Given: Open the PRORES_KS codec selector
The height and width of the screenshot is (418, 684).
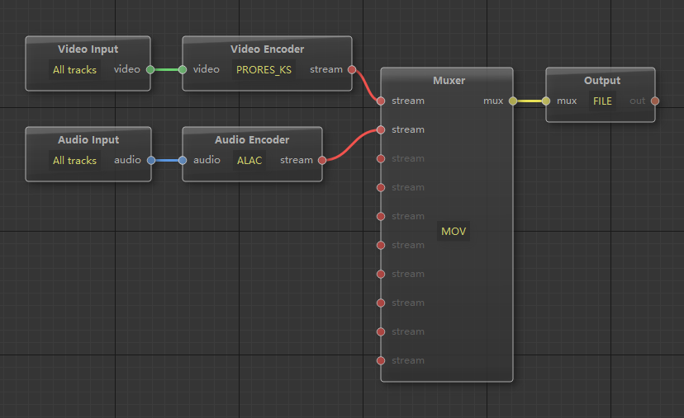Looking at the screenshot, I should pyautogui.click(x=264, y=70).
